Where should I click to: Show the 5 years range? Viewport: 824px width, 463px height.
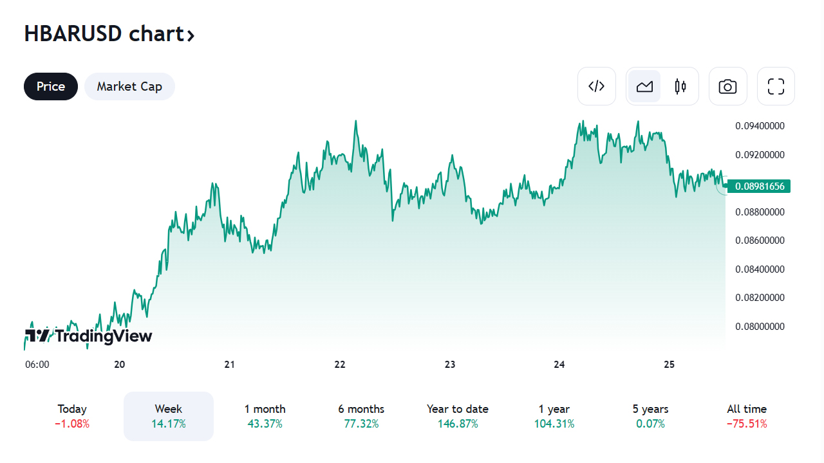coord(650,416)
